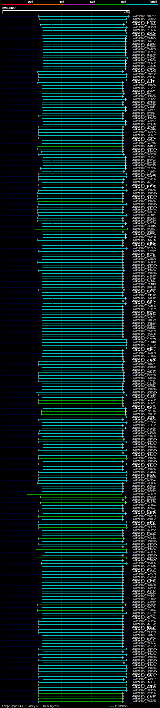Click the purple ~60% identity color segment
This screenshot has width=160, height=708.
coord(80,5)
